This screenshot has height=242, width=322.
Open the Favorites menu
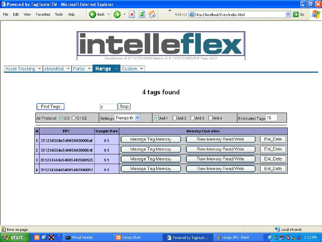pyautogui.click(x=43, y=15)
